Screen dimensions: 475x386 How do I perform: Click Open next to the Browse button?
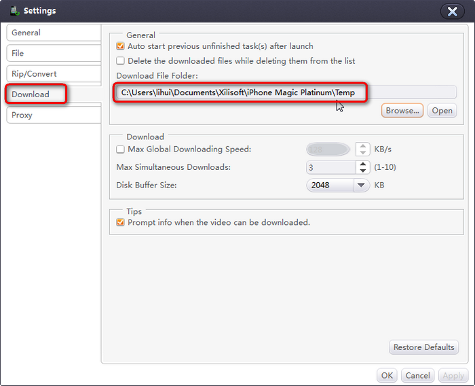coord(442,111)
